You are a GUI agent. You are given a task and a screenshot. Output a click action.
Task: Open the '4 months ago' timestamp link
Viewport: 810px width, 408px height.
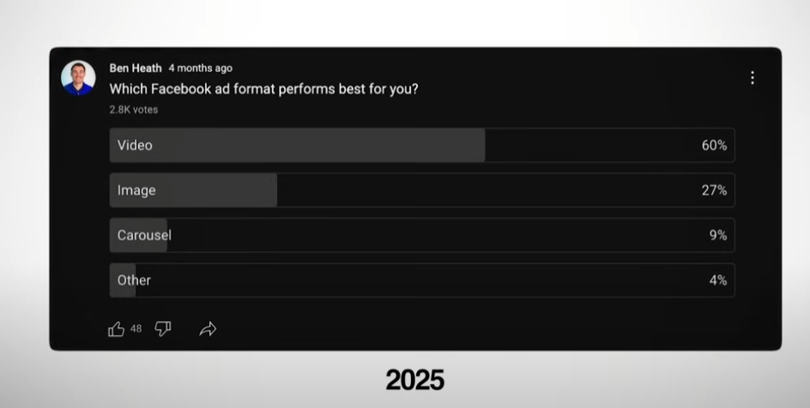[201, 68]
